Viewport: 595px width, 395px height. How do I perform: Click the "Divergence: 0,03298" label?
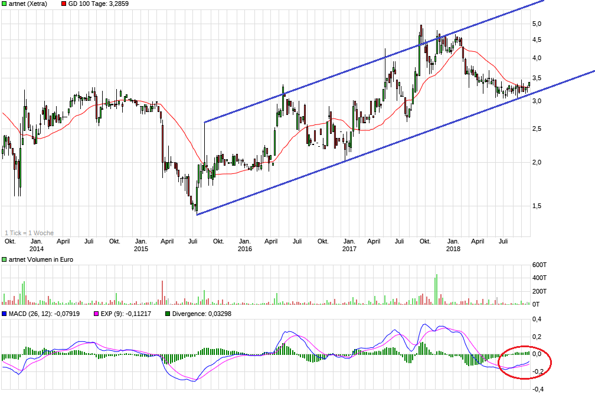coord(202,314)
